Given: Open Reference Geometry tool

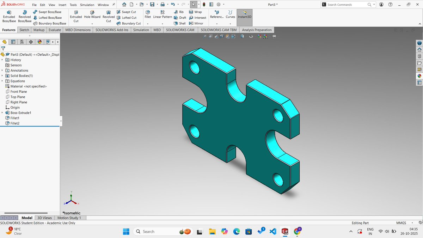Looking at the screenshot, I should (216, 14).
